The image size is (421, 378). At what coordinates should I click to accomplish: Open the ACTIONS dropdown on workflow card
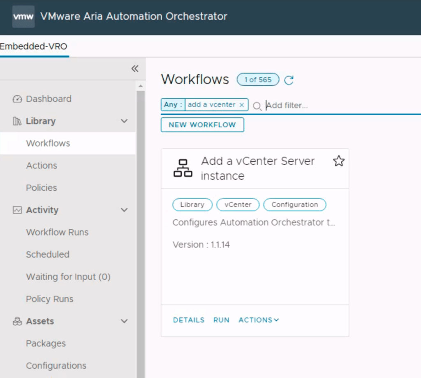tap(259, 320)
